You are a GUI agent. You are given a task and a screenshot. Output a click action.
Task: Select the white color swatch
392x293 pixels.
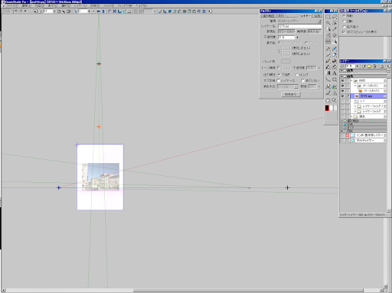(331, 108)
